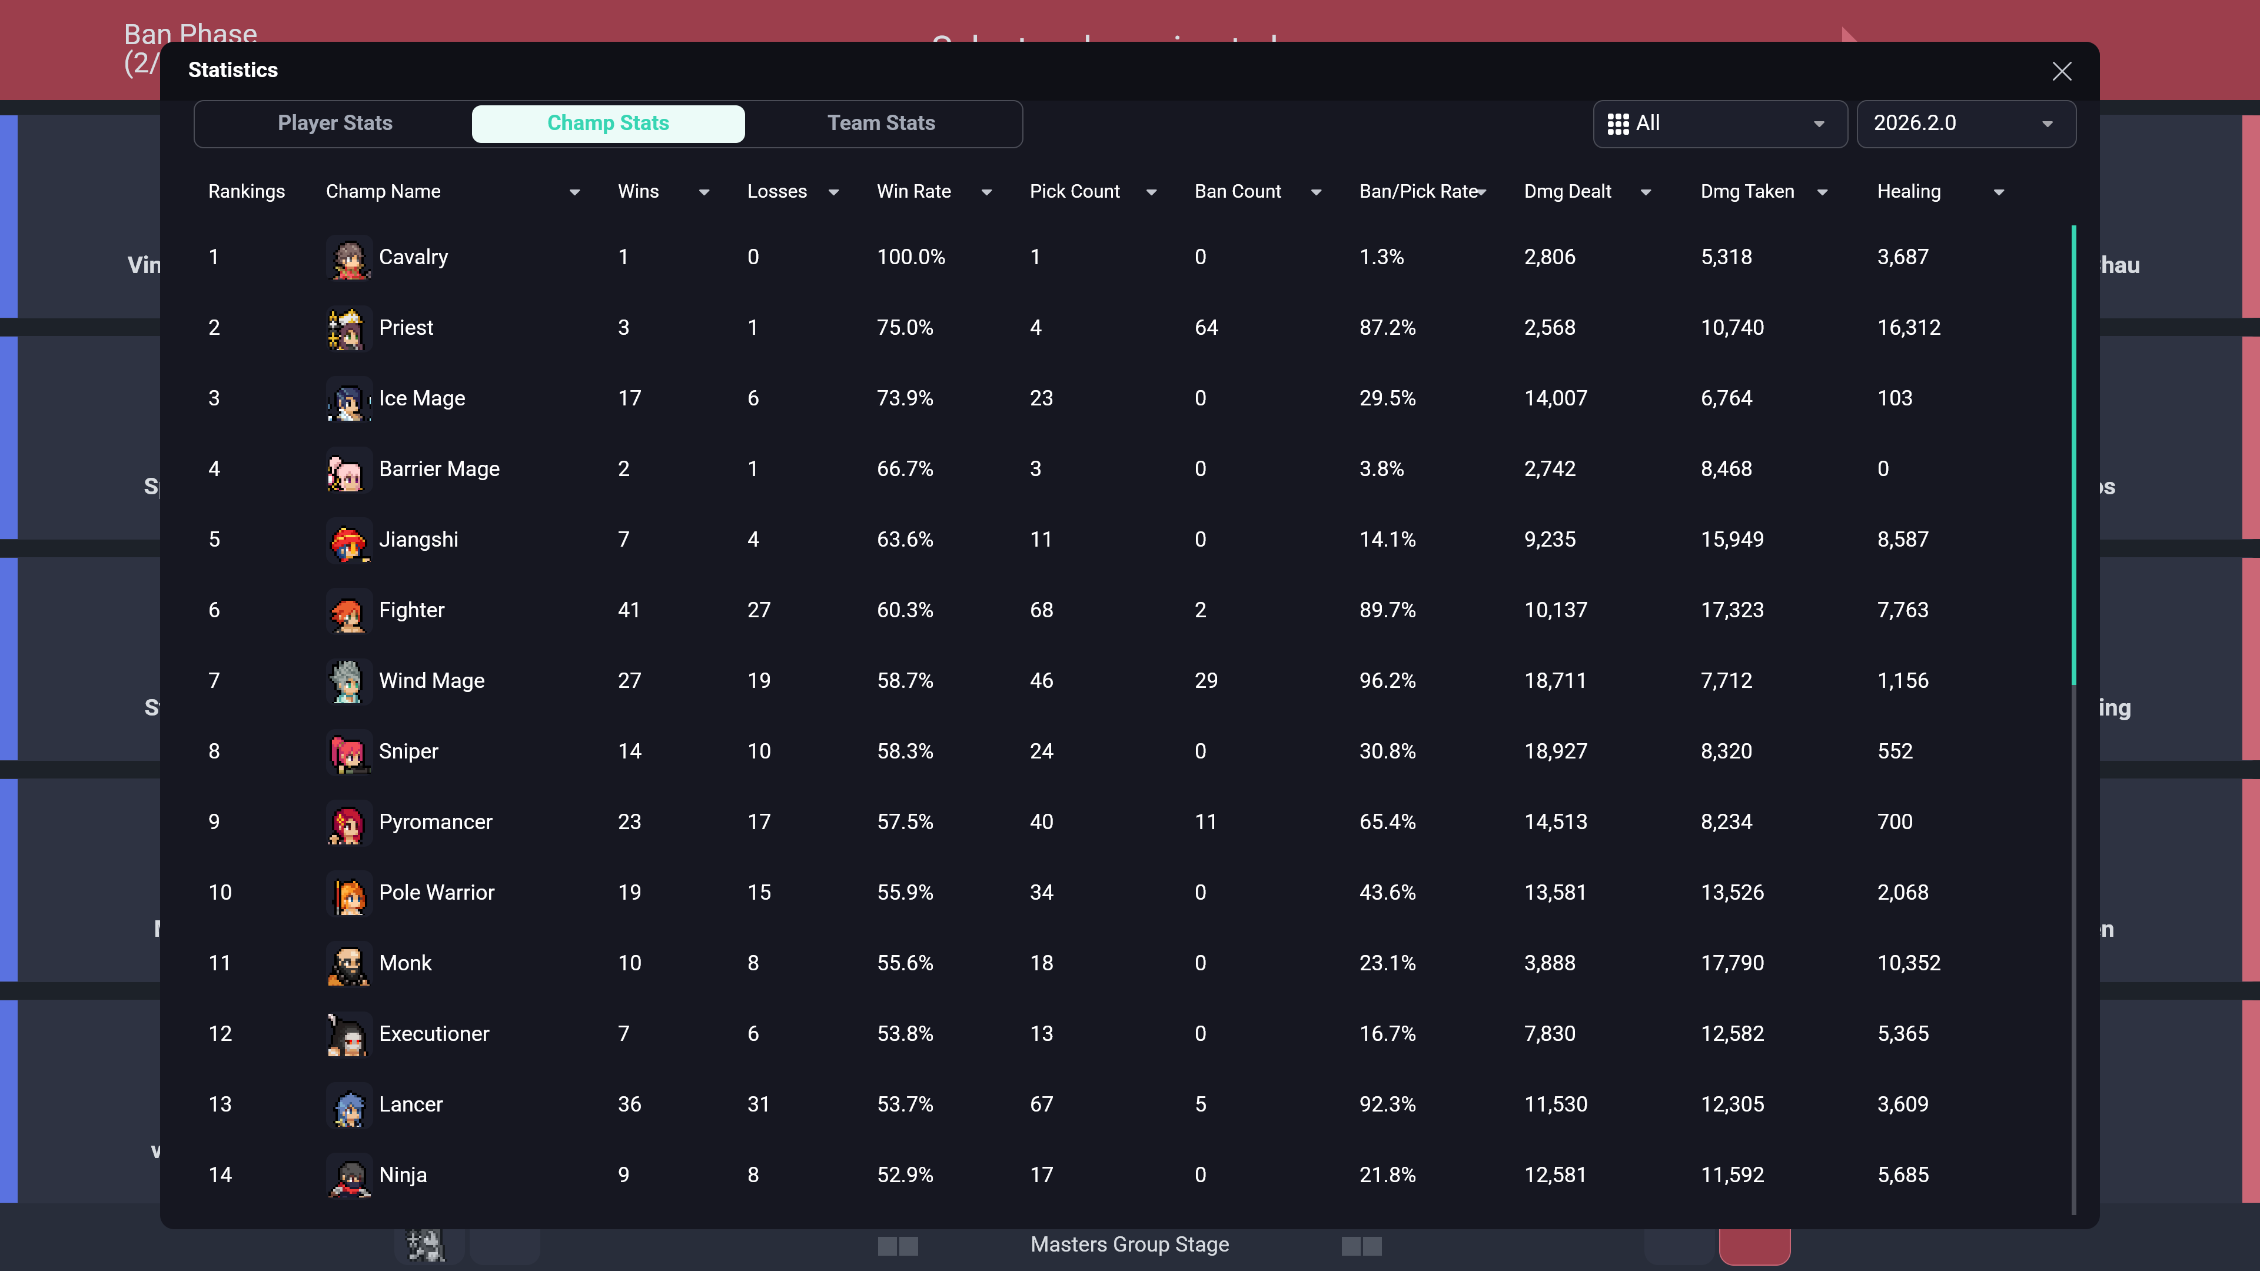Open the All category filter dropdown
Viewport: 2260px width, 1271px height.
(1719, 124)
